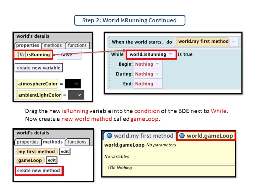Click the world.my first method event tile

(202, 41)
